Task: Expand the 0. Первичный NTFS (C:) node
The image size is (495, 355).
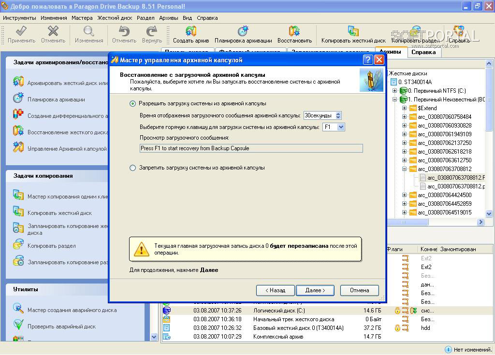Action: (394, 91)
